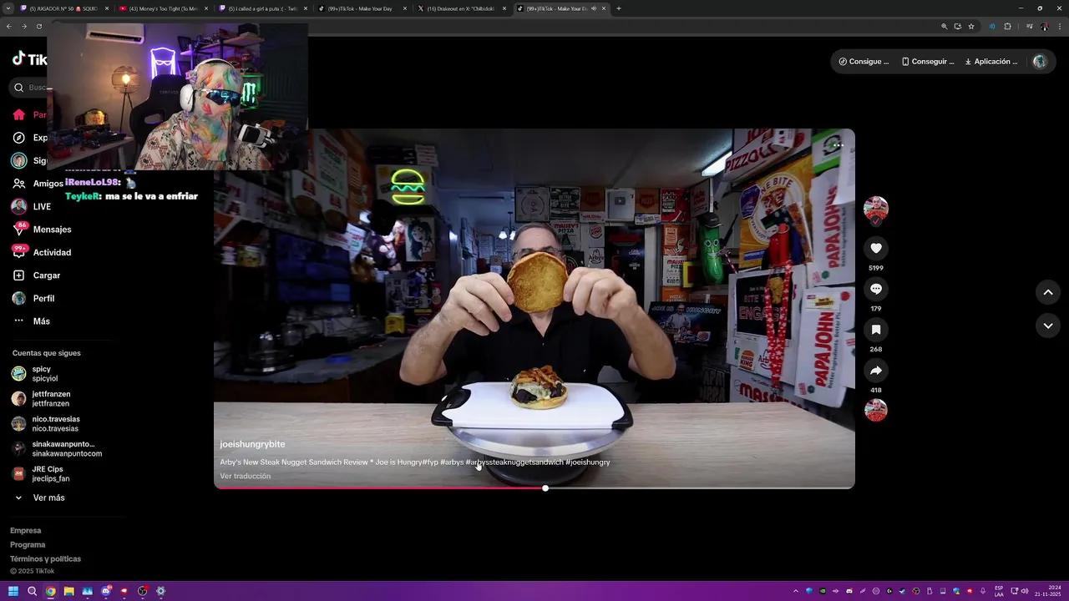
Task: Open Amigos friends section icon
Action: click(18, 184)
